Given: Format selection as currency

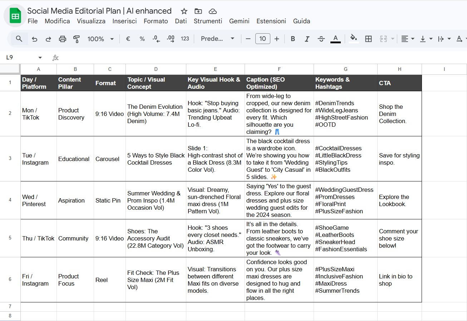Looking at the screenshot, I should 128,39.
